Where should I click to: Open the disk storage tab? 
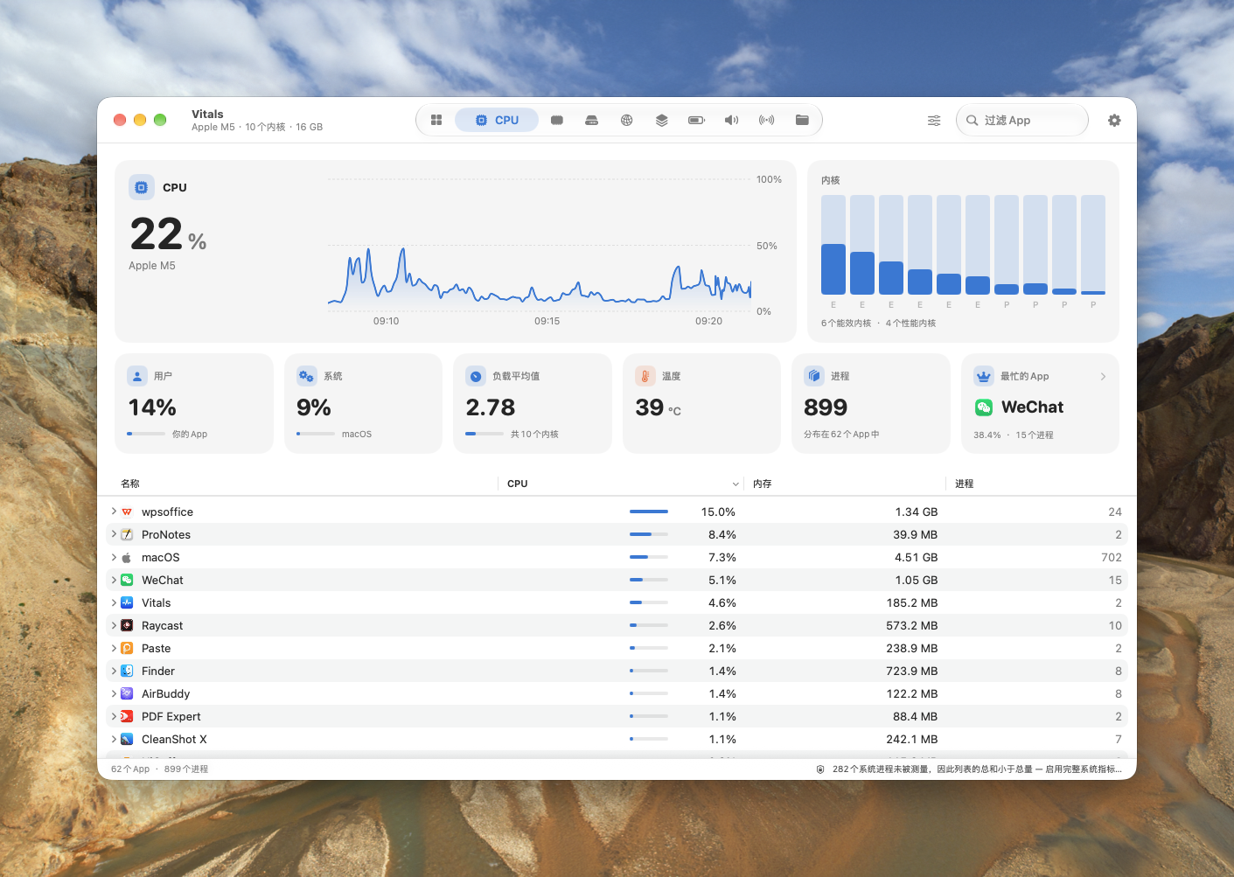coord(592,120)
